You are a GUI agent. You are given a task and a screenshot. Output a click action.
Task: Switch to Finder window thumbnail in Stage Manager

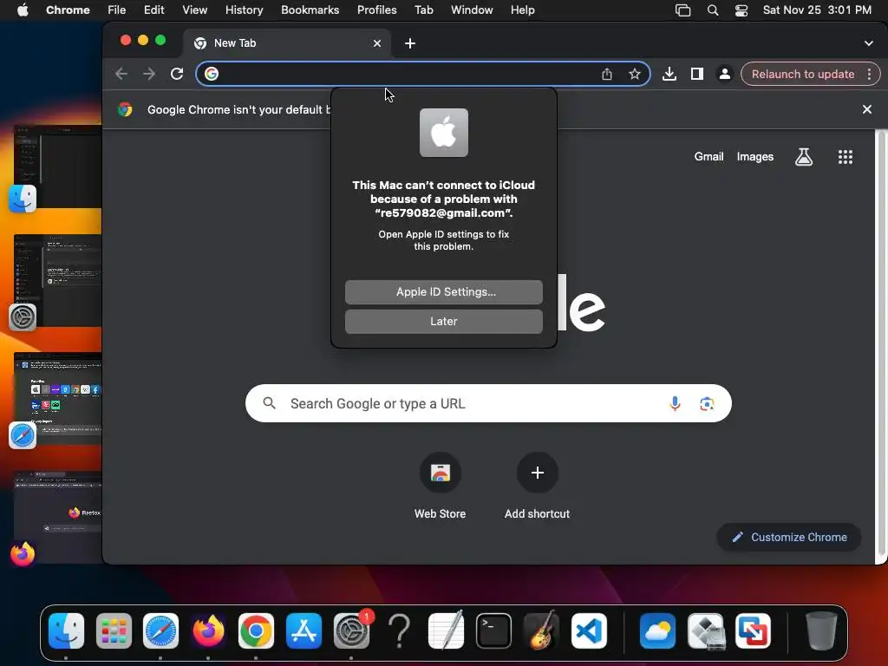point(58,166)
